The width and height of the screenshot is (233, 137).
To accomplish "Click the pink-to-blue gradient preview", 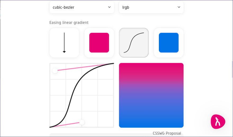I will (x=151, y=95).
